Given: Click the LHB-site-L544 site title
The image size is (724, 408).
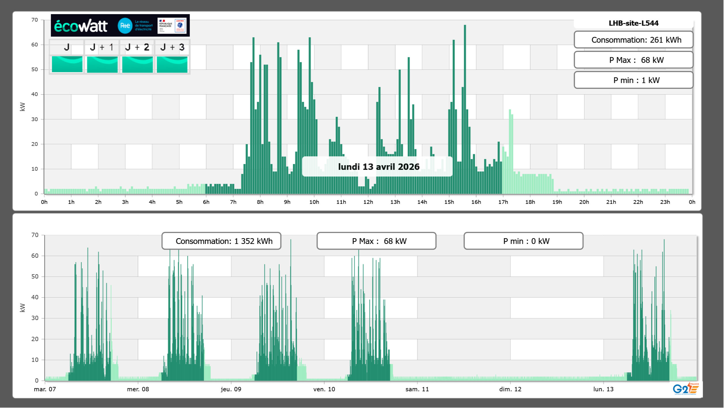Looking at the screenshot, I should pyautogui.click(x=633, y=23).
